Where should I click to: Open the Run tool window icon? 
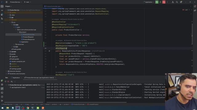(x=2, y=89)
